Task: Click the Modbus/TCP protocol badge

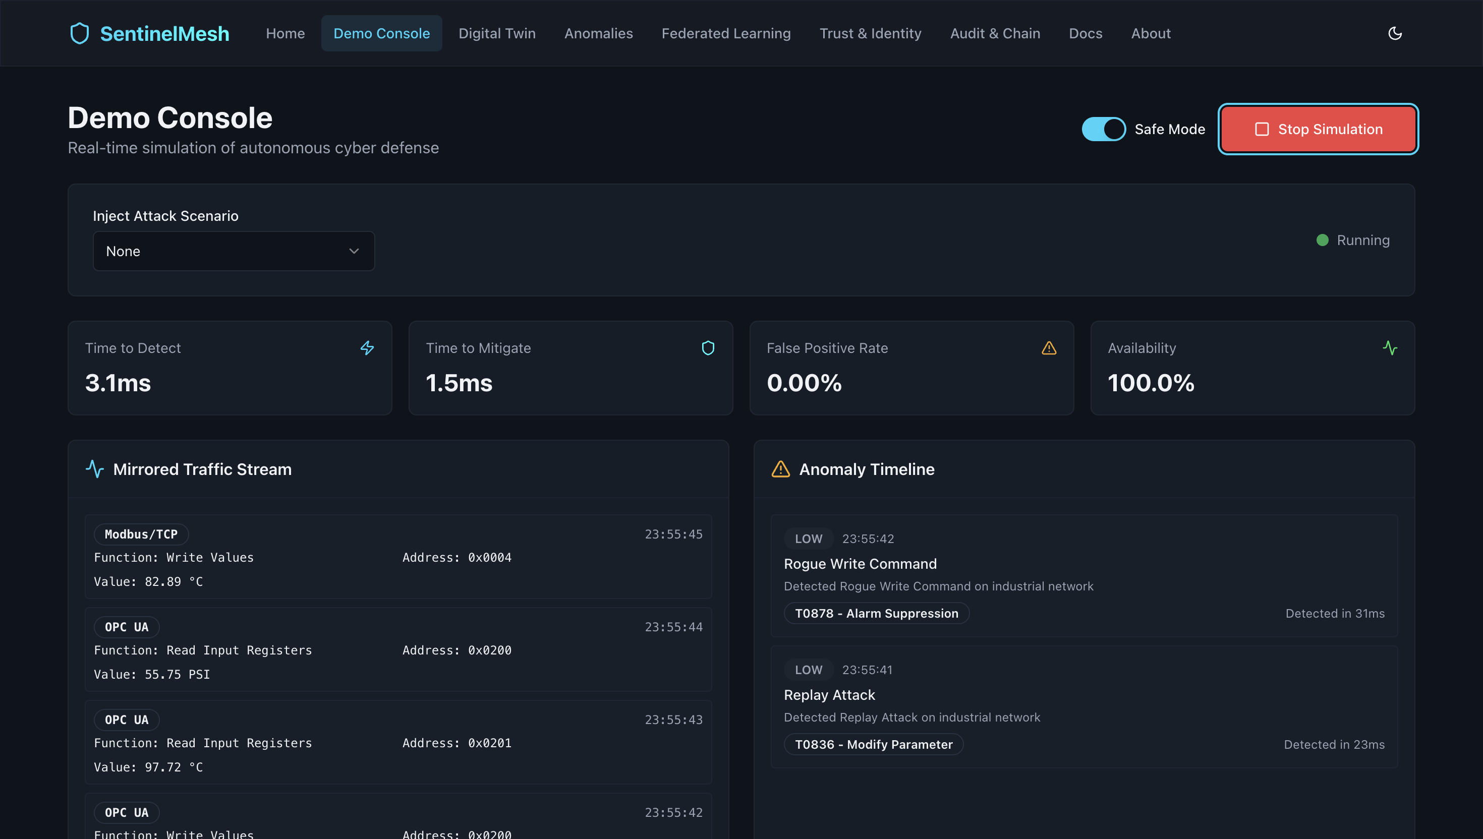Action: 141,534
